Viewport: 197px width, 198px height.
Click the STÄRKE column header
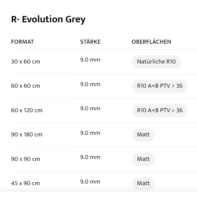[90, 42]
